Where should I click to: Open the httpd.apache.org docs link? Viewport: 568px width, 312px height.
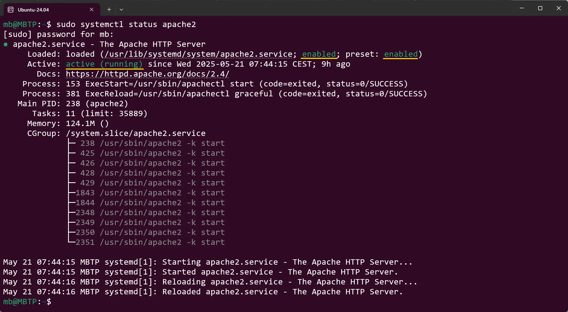pos(148,74)
